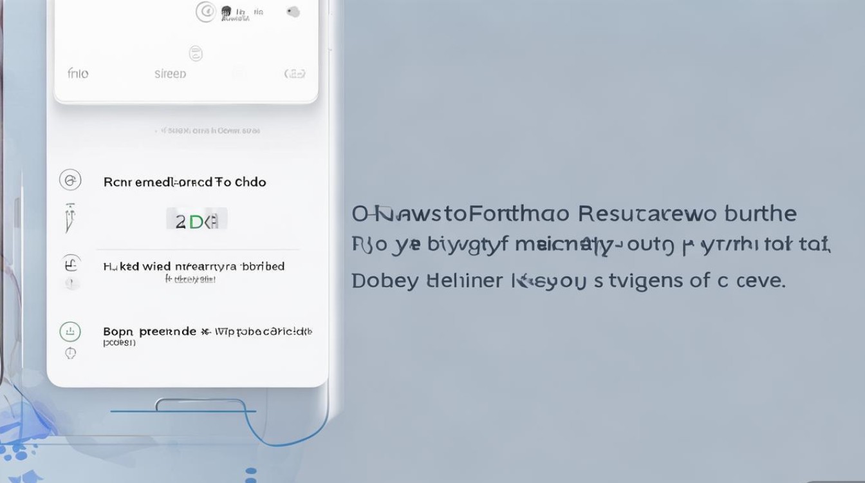Click the gray blob icon at top right
This screenshot has width=865, height=483.
pyautogui.click(x=293, y=12)
